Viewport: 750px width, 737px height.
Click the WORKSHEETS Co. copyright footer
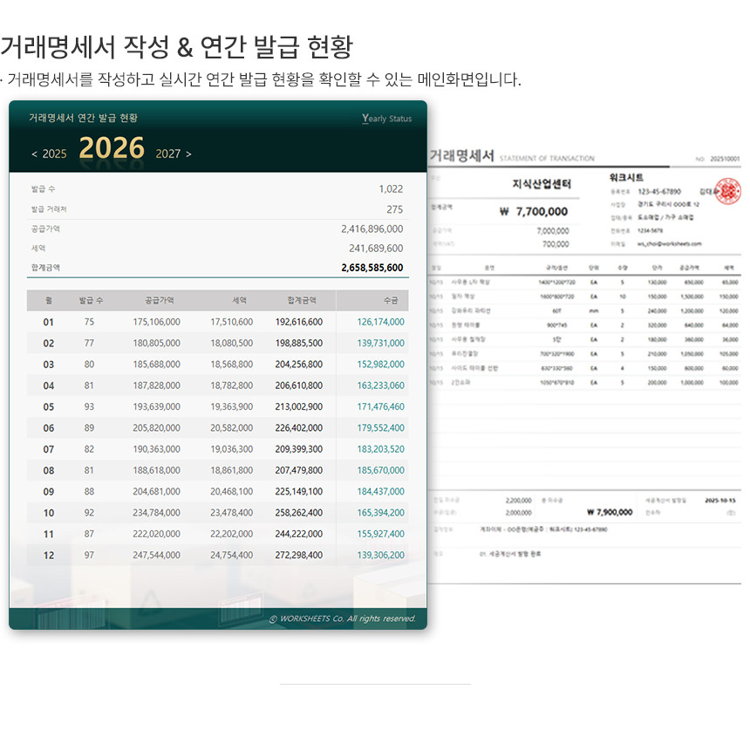342,618
